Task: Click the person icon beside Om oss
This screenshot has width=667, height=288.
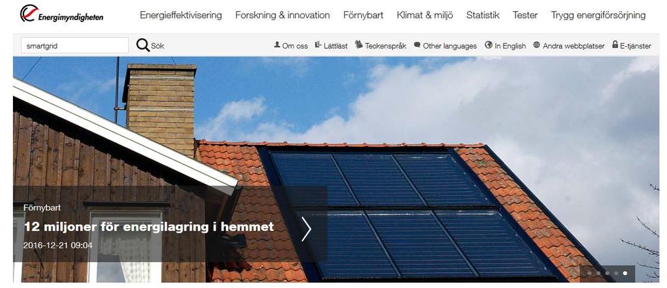Action: click(x=277, y=44)
